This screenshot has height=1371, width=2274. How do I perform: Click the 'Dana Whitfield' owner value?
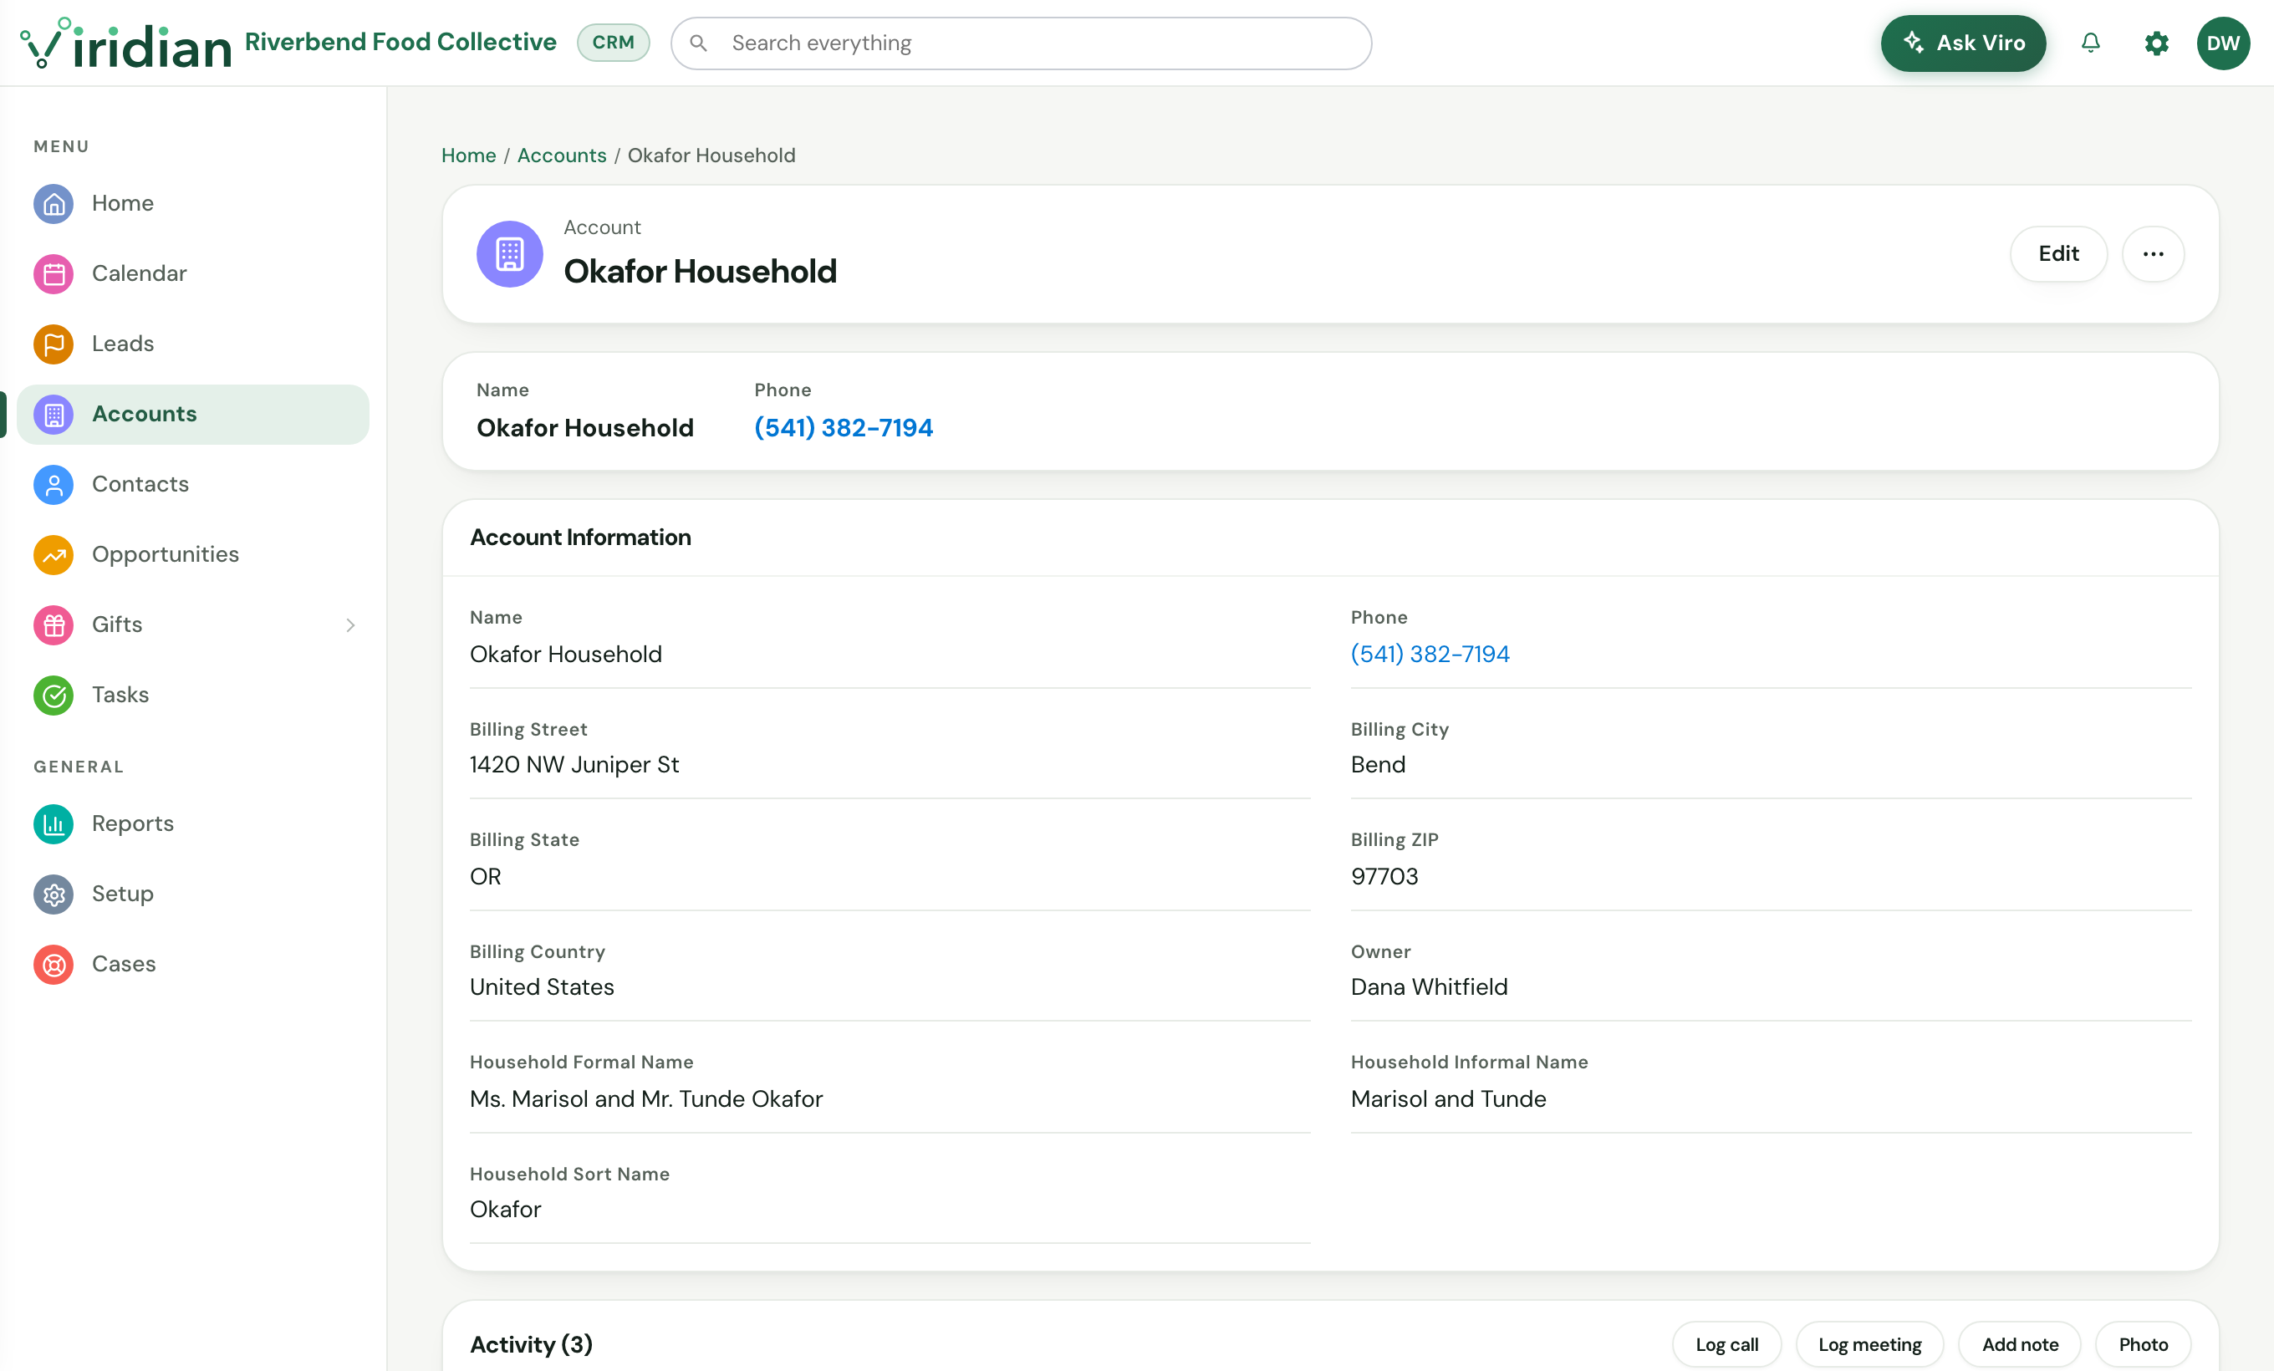click(1429, 986)
